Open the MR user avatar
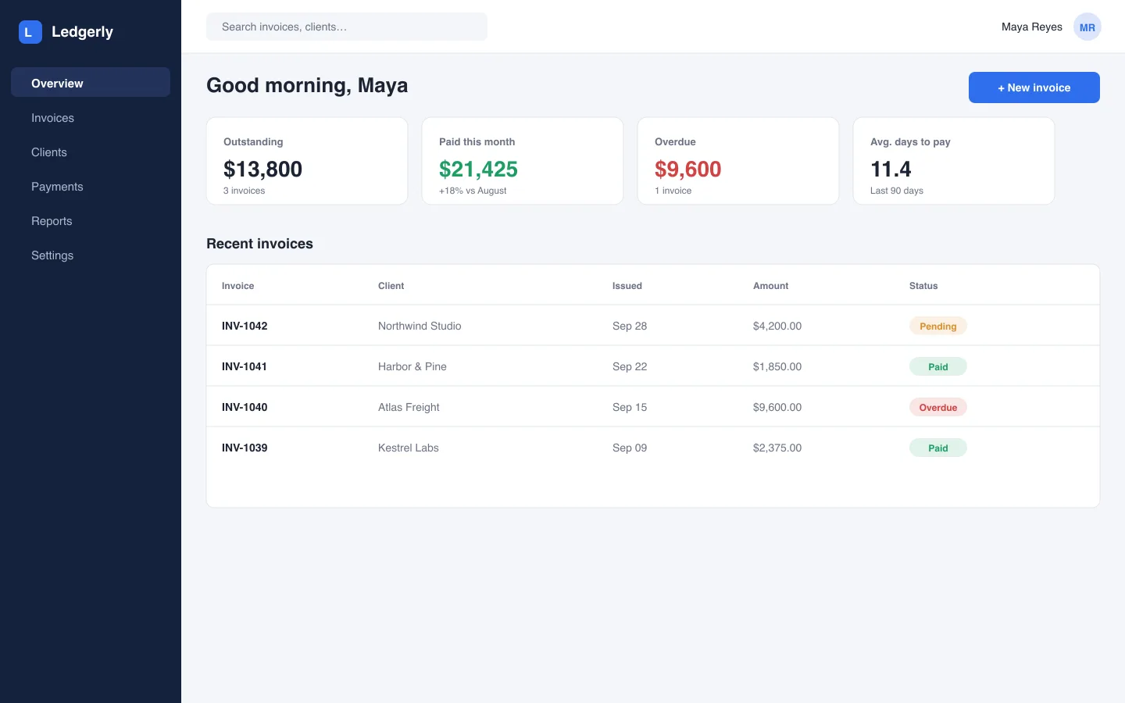This screenshot has height=703, width=1125. pyautogui.click(x=1087, y=27)
